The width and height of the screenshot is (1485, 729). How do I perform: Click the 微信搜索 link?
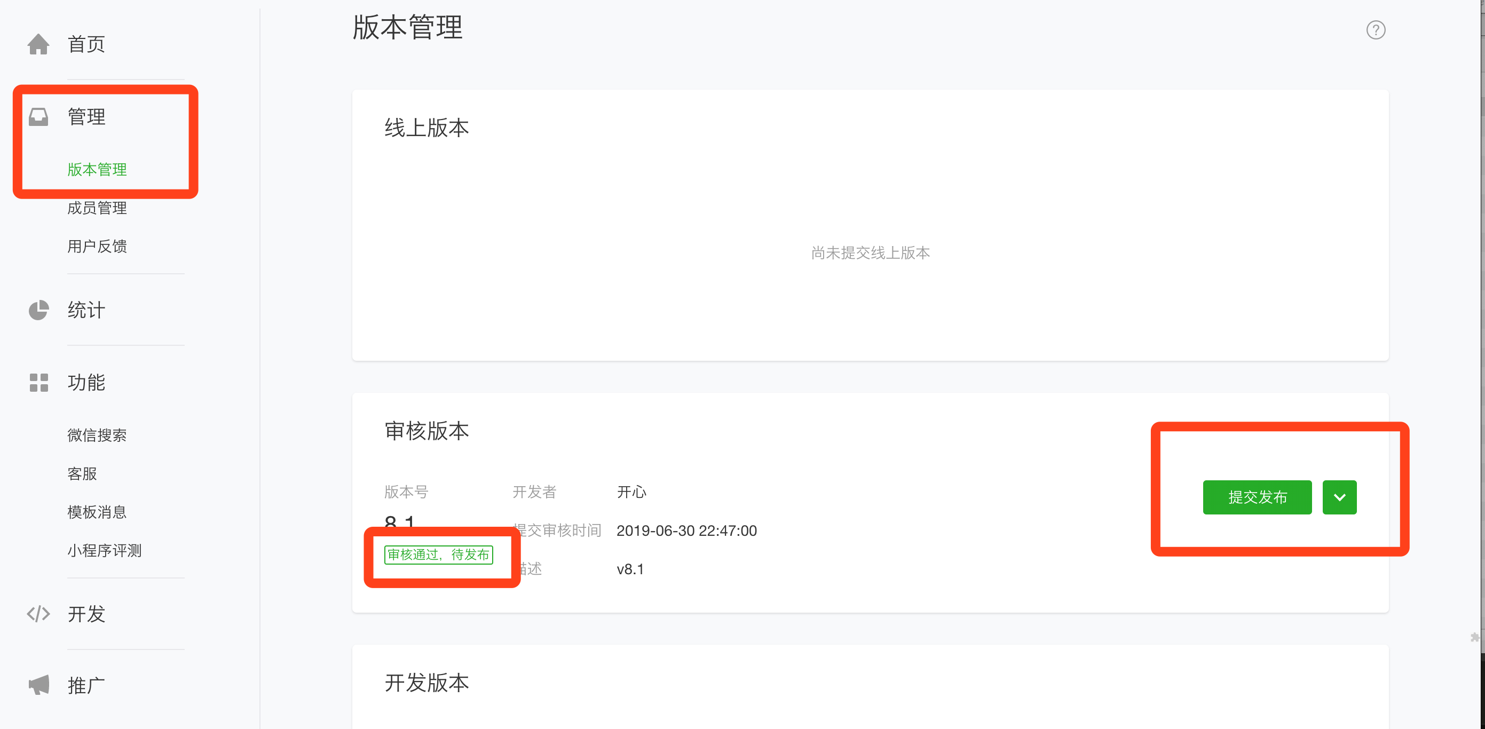pyautogui.click(x=98, y=434)
